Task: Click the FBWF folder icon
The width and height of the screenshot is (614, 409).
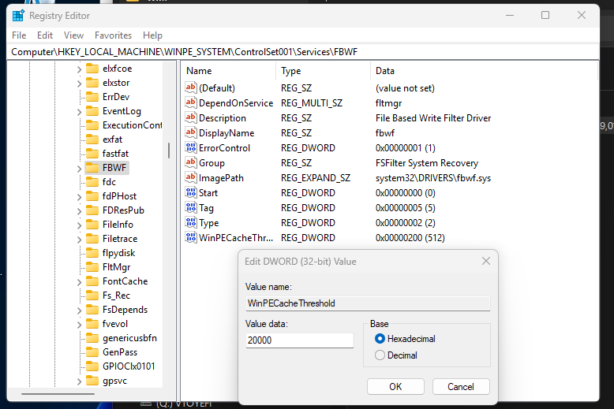Action: 92,168
